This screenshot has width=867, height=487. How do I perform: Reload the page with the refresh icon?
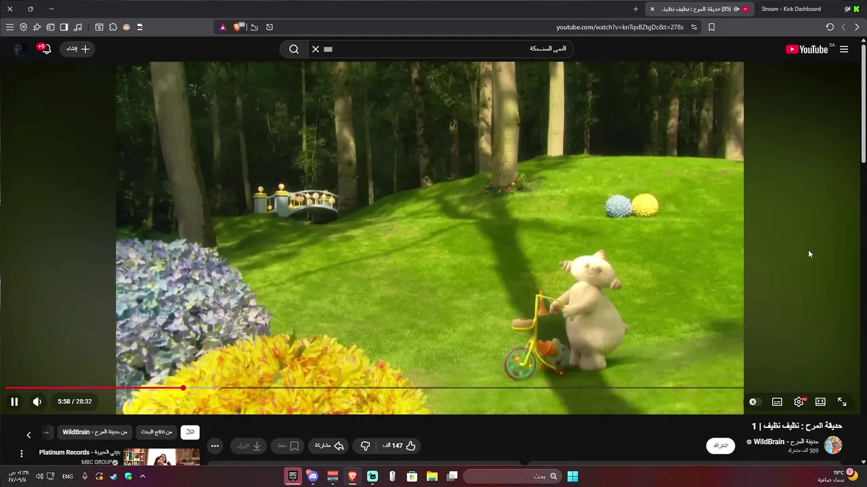[830, 27]
